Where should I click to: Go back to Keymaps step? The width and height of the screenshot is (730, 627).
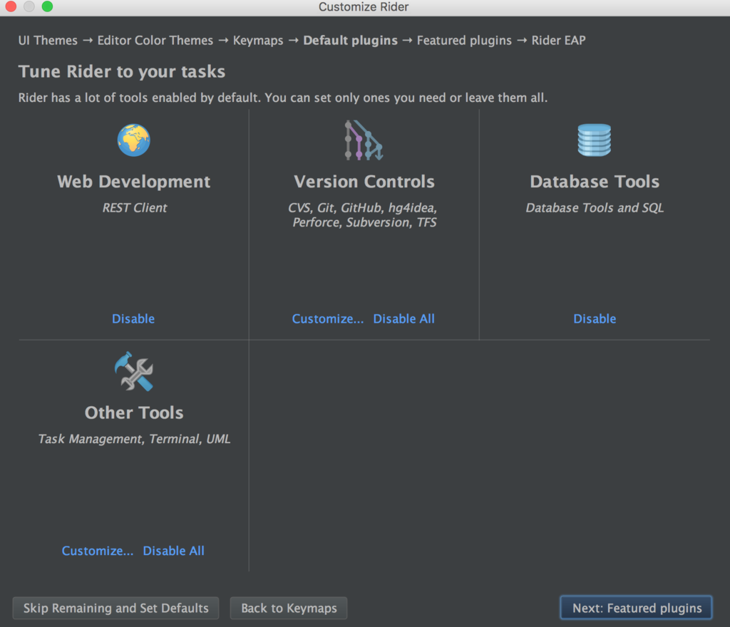(289, 608)
